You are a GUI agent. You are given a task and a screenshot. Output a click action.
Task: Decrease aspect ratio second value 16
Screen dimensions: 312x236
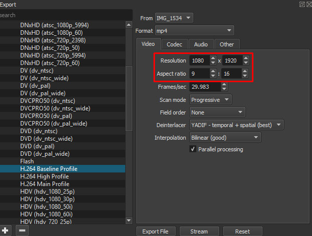pyautogui.click(x=245, y=76)
